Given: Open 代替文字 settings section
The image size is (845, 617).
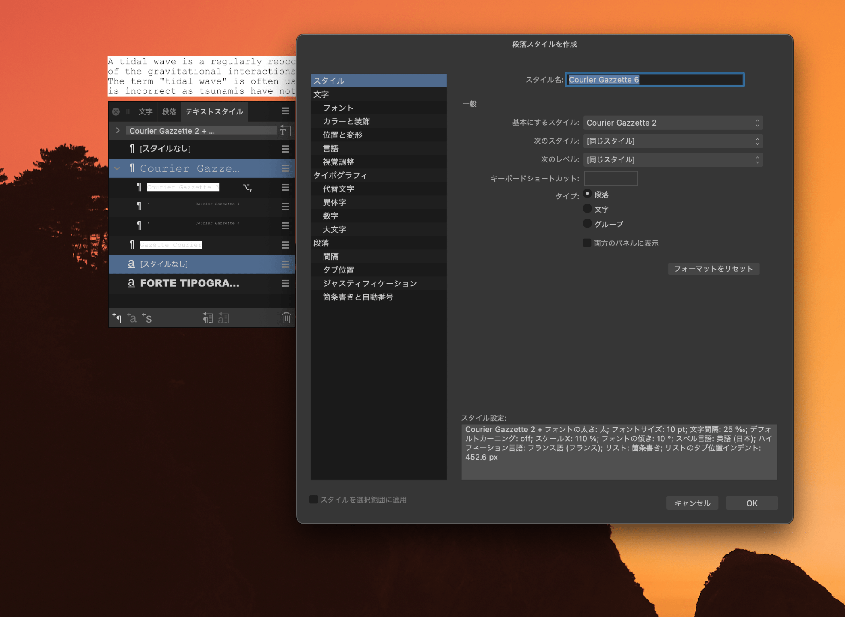Looking at the screenshot, I should coord(379,189).
